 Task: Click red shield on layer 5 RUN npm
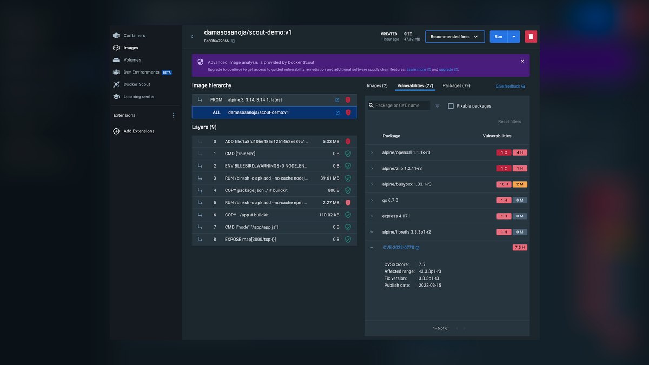click(348, 203)
